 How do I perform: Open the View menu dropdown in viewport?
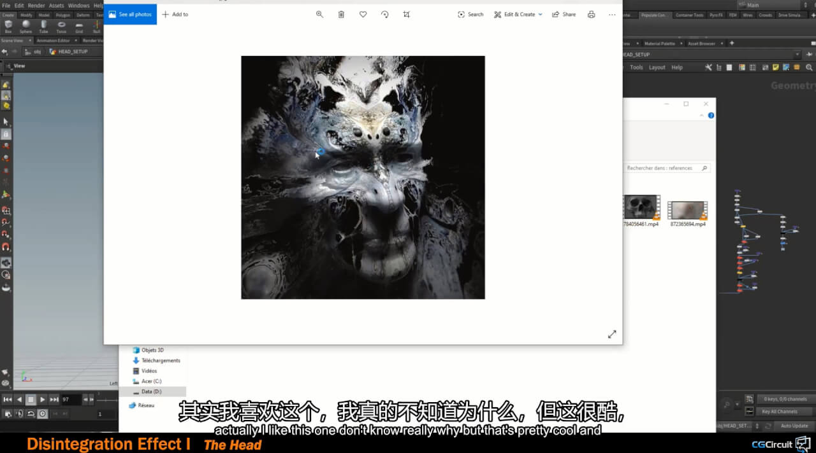(x=19, y=66)
